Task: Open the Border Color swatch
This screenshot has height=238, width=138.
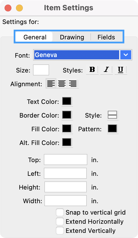Action: click(x=67, y=115)
